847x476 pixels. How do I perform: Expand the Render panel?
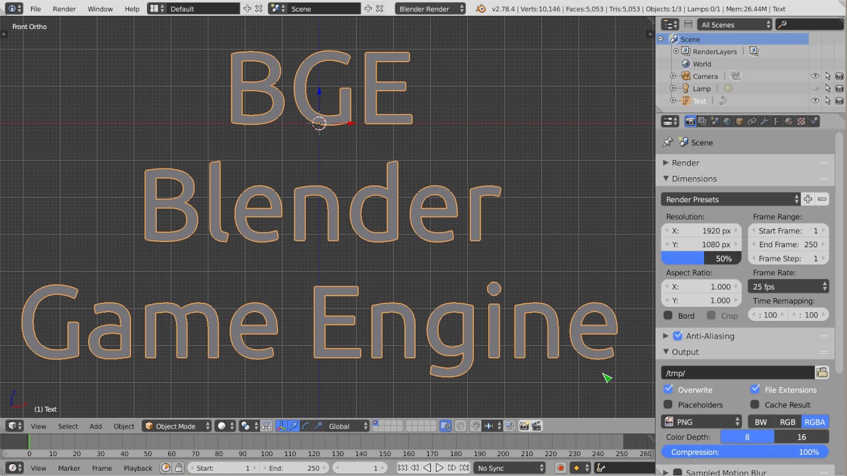[x=666, y=163]
